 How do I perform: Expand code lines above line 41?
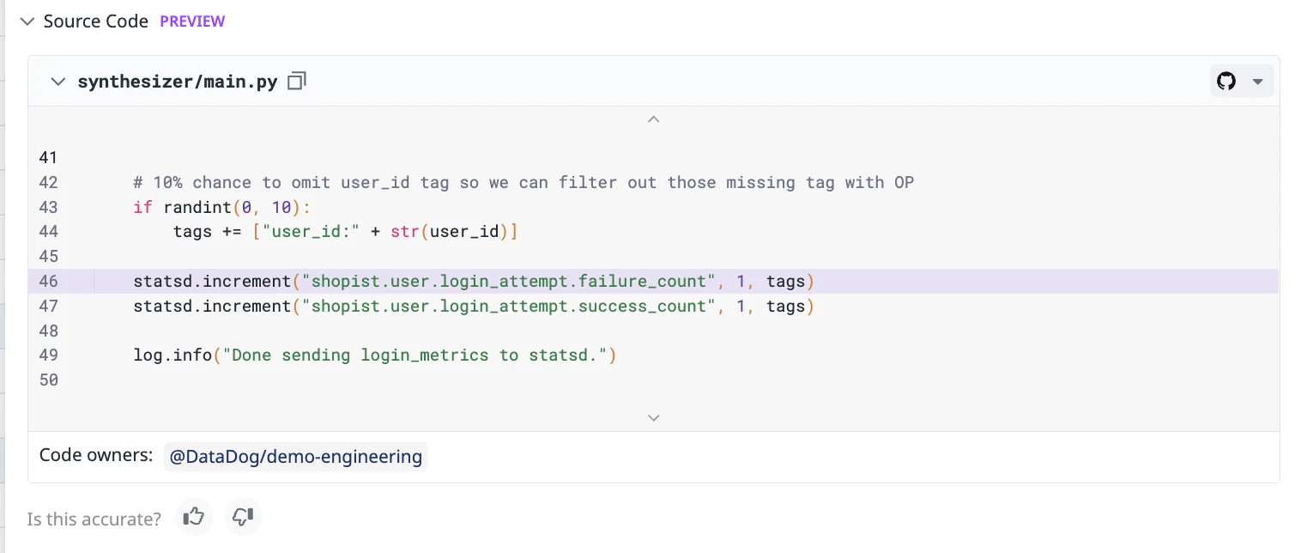[x=653, y=119]
